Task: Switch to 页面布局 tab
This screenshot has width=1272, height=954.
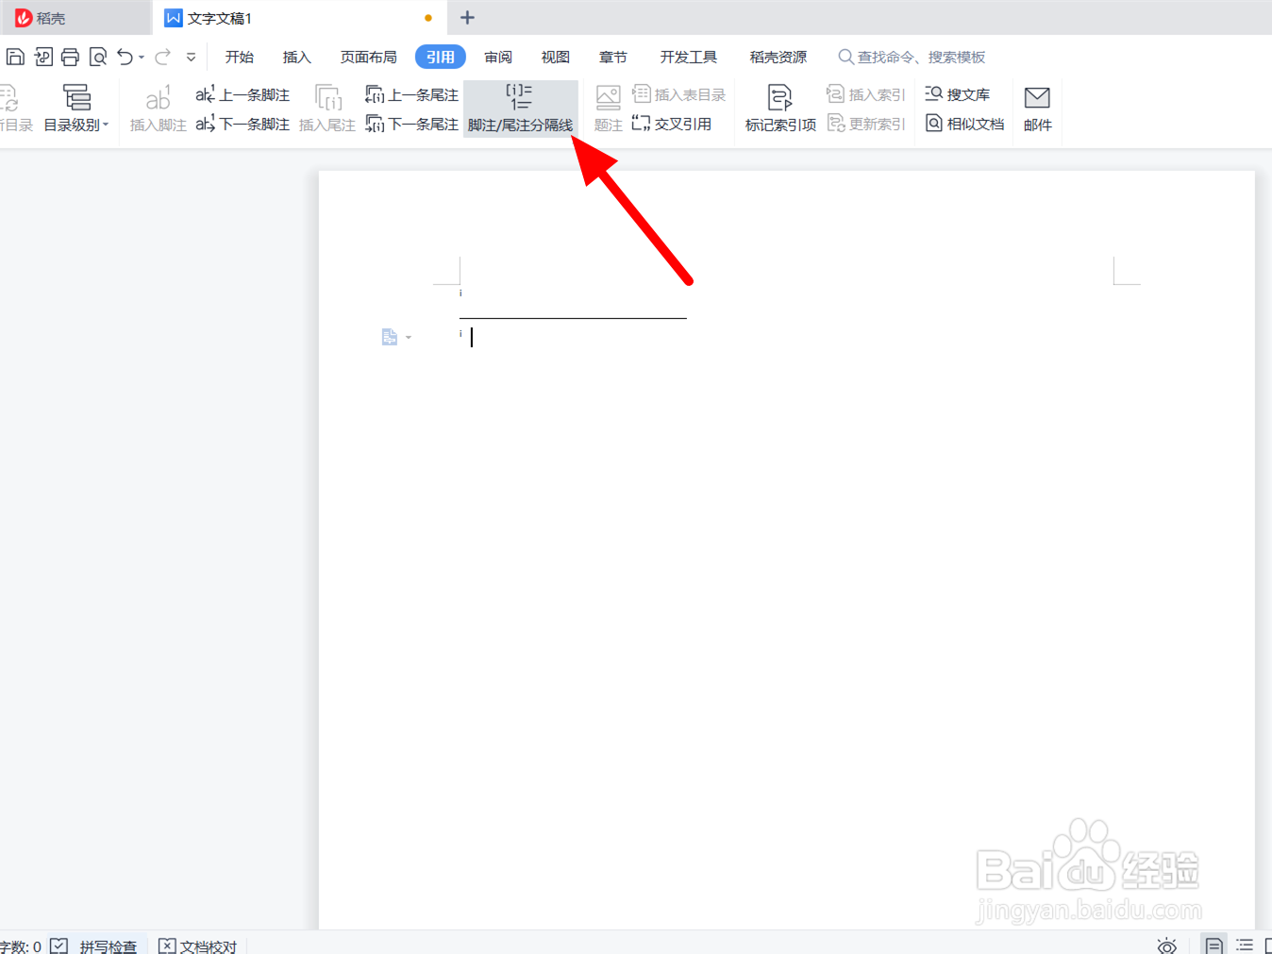Action: coord(368,57)
